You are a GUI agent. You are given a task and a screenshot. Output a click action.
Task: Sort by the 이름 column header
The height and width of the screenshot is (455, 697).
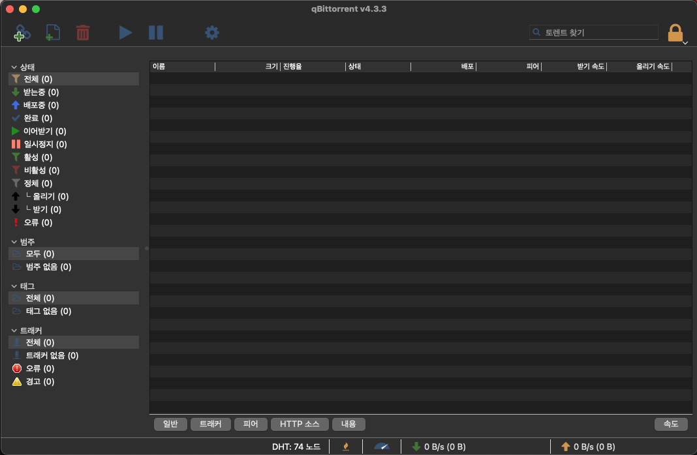(182, 66)
